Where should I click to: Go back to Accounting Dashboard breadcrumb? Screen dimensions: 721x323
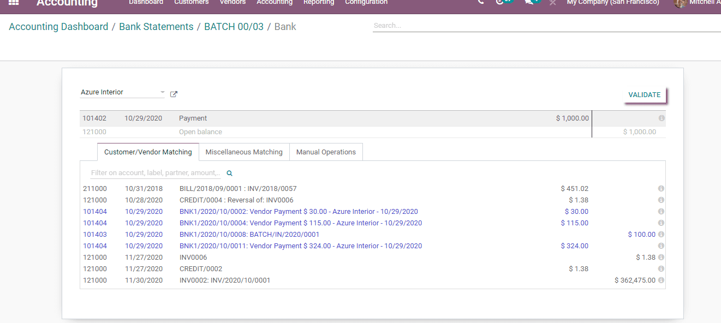58,27
